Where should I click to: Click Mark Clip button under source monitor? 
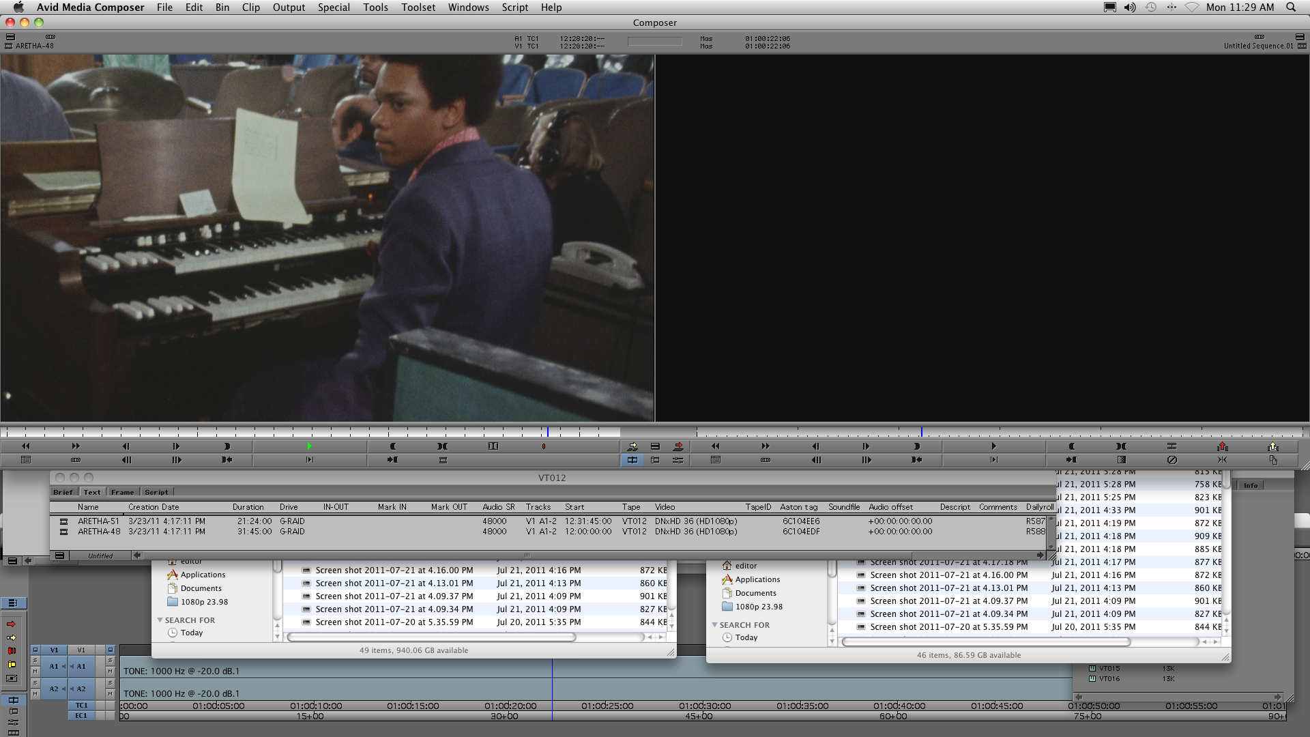443,446
